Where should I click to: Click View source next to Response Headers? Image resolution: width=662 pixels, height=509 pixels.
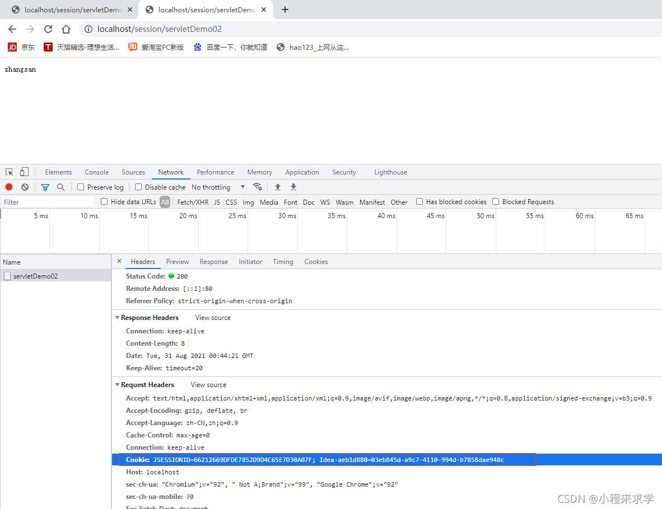coord(212,317)
